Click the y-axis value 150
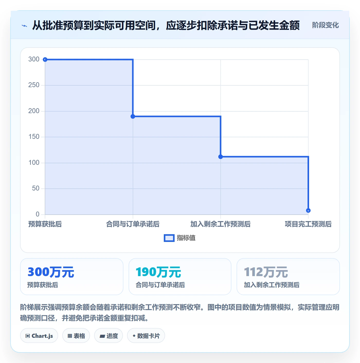The image size is (360, 363). coord(34,137)
